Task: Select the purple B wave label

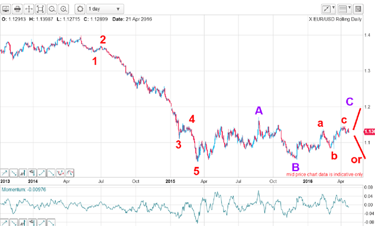Action: coord(296,167)
